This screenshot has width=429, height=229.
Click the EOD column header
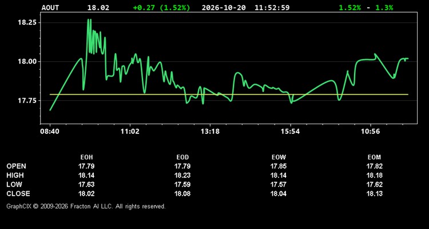click(x=182, y=157)
